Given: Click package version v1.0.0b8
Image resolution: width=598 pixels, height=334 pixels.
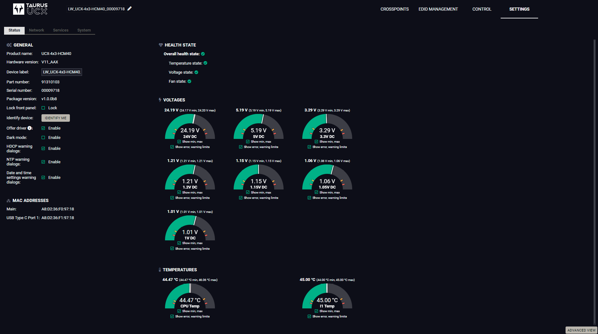Looking at the screenshot, I should tap(49, 99).
